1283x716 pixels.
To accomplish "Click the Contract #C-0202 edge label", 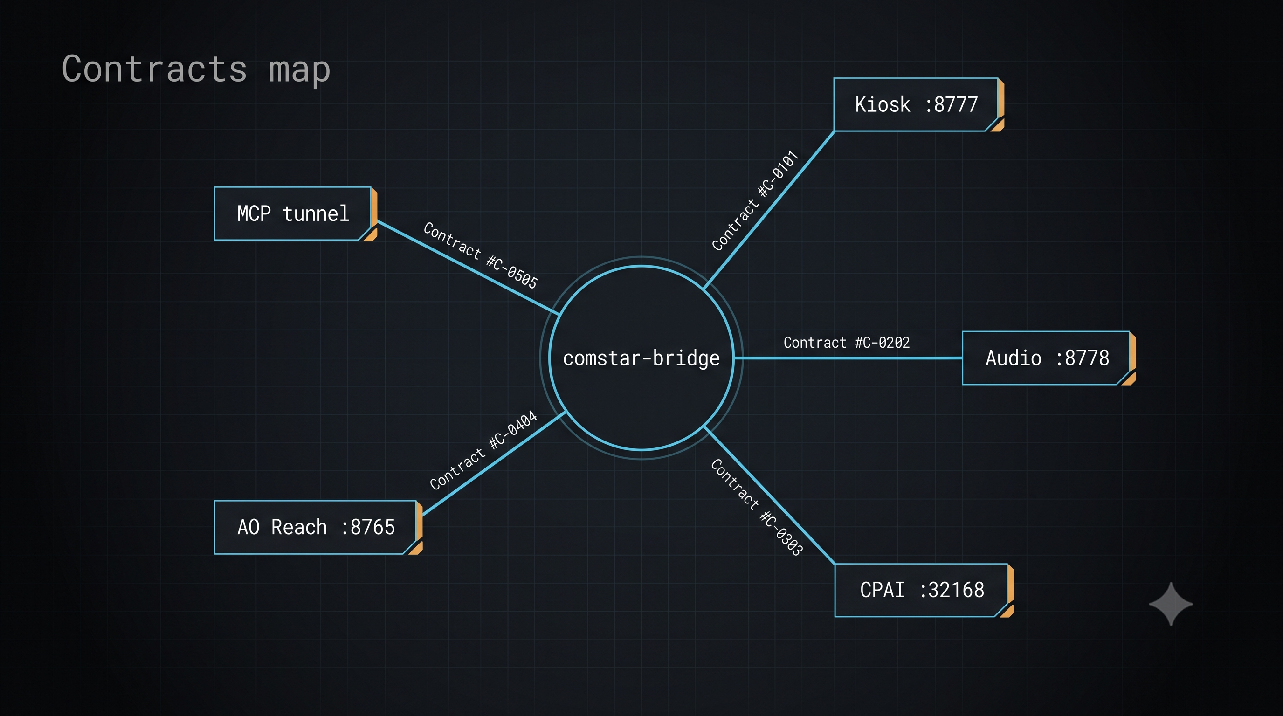I will [847, 343].
